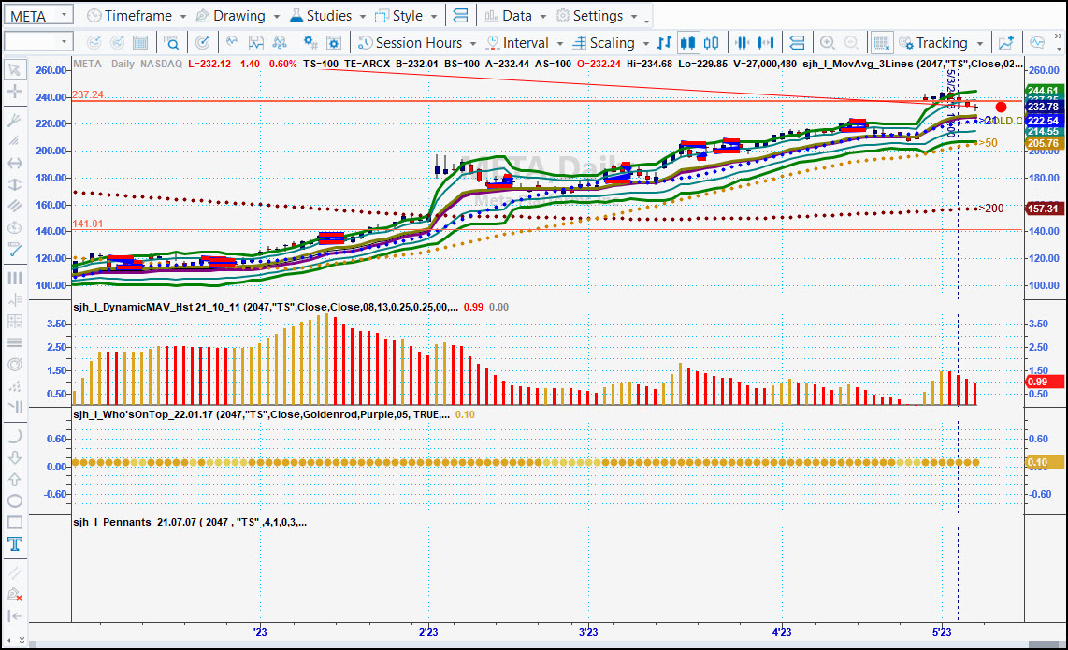Select the arc drawing tool
The height and width of the screenshot is (650, 1068).
point(14,436)
